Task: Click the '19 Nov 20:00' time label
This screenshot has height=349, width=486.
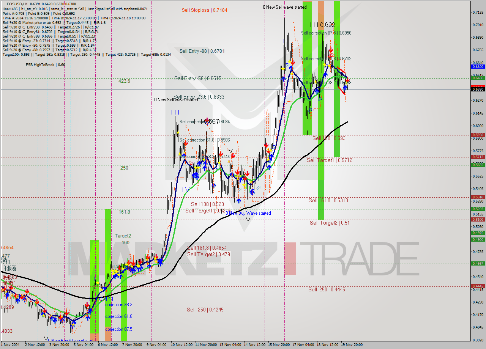Action: 352,345
